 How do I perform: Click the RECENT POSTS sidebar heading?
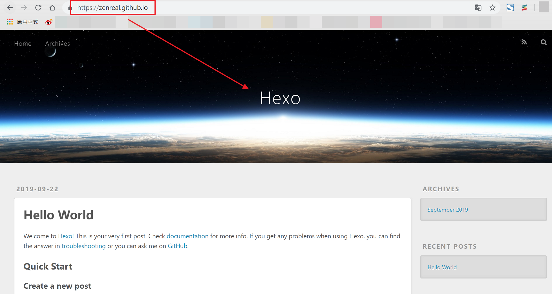(450, 246)
